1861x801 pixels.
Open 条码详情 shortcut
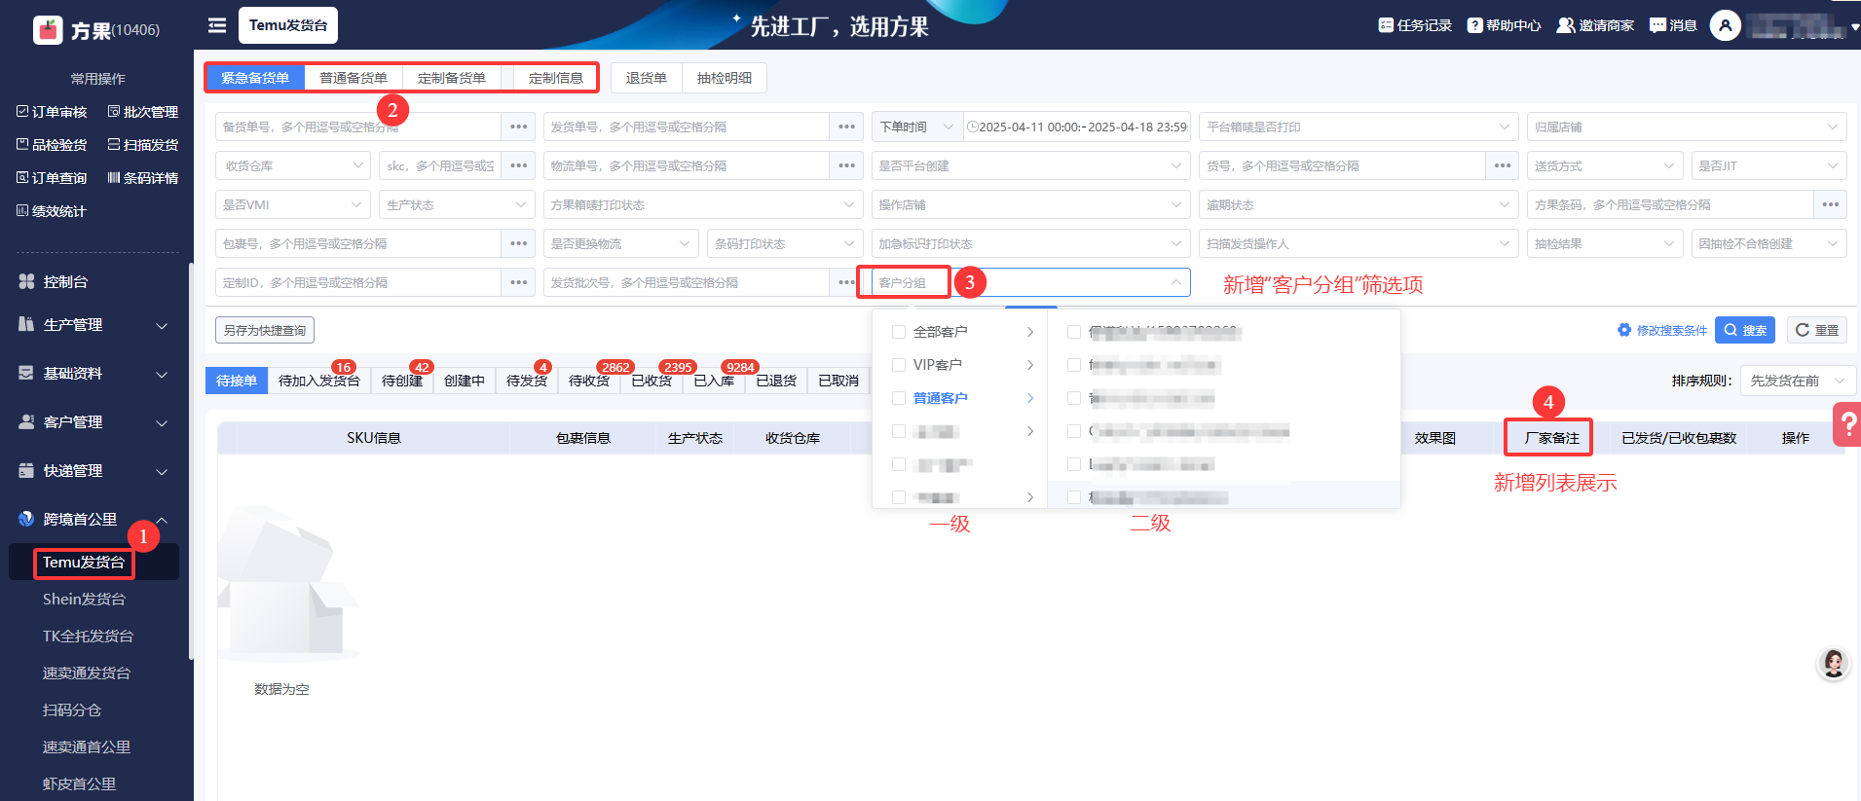click(x=143, y=178)
